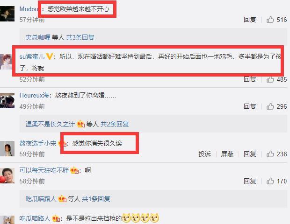The image size is (290, 224).
Task: Click 屏蔽 to block 熬夜选手小宋's comment
Action: (x=227, y=154)
